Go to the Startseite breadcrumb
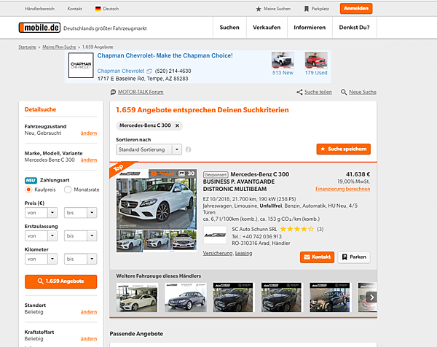437x347 pixels. (27, 47)
